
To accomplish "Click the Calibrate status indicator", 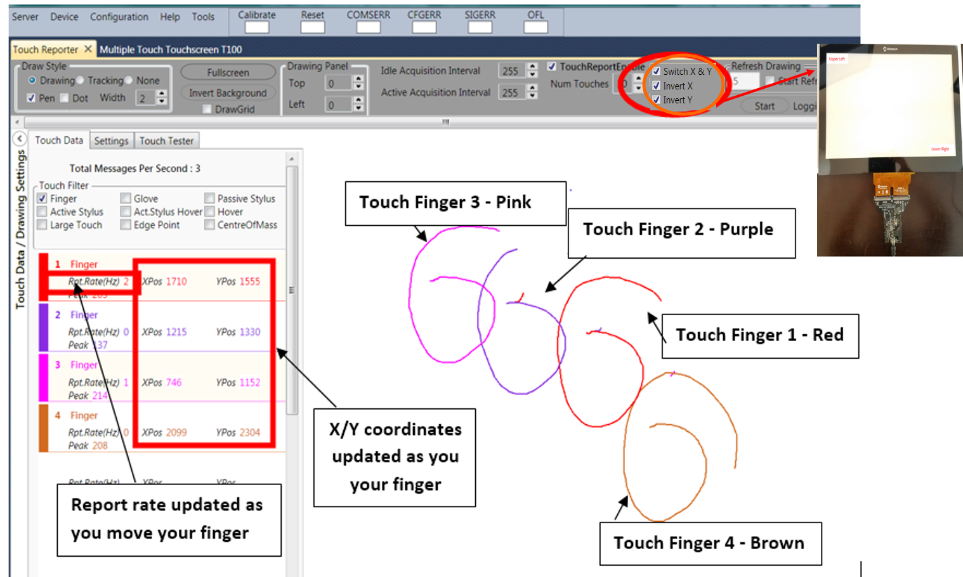I will pos(256,27).
